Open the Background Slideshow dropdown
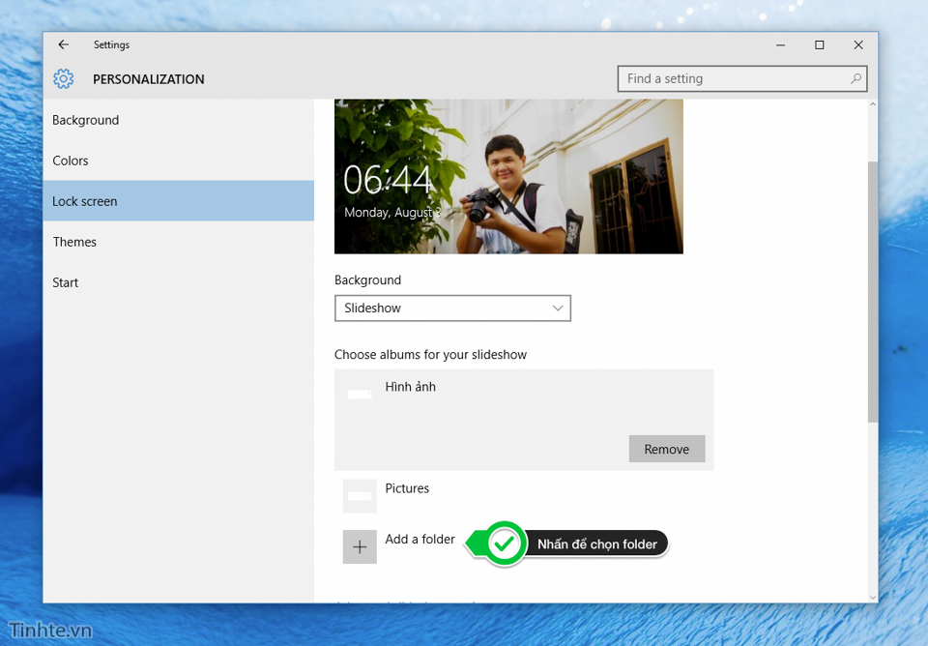Viewport: 928px width, 646px height. [452, 308]
